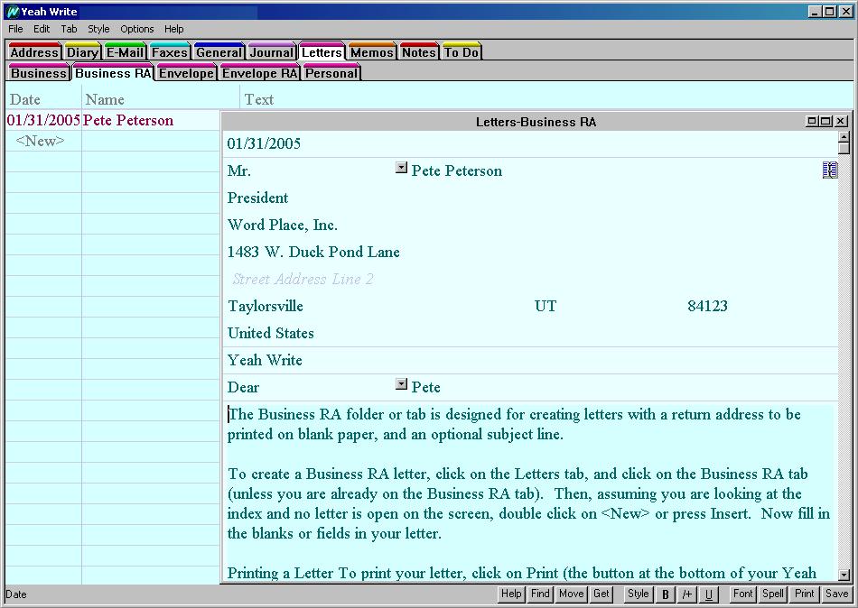Viewport: 858px width, 608px height.
Task: Switch to the Diary tab
Action: (x=82, y=52)
